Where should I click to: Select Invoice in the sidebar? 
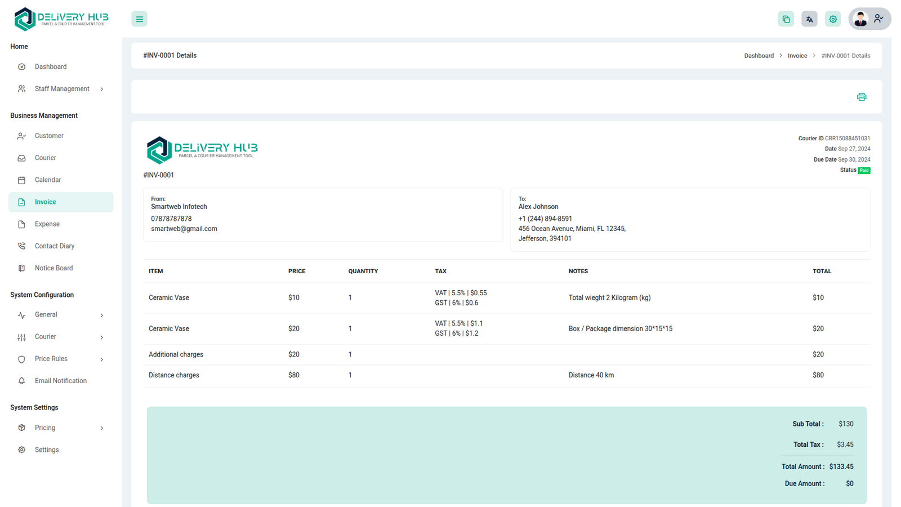tap(46, 202)
